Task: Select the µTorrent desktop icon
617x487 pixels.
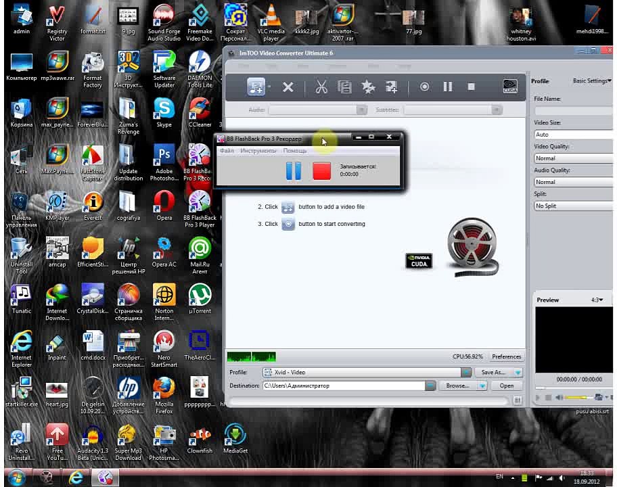Action: click(x=200, y=299)
